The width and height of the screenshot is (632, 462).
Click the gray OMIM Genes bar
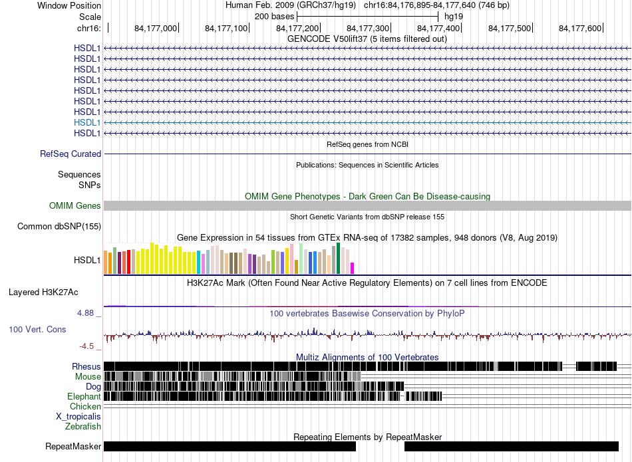(x=367, y=206)
